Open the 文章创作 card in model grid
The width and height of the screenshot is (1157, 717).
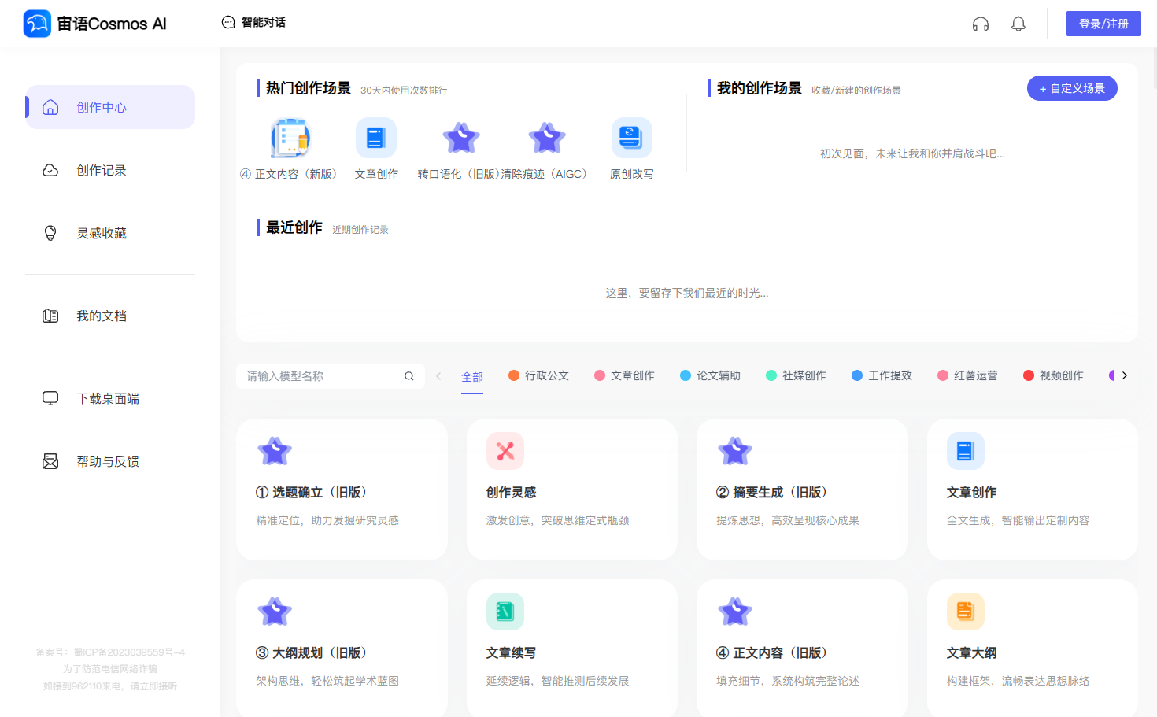(x=1033, y=490)
